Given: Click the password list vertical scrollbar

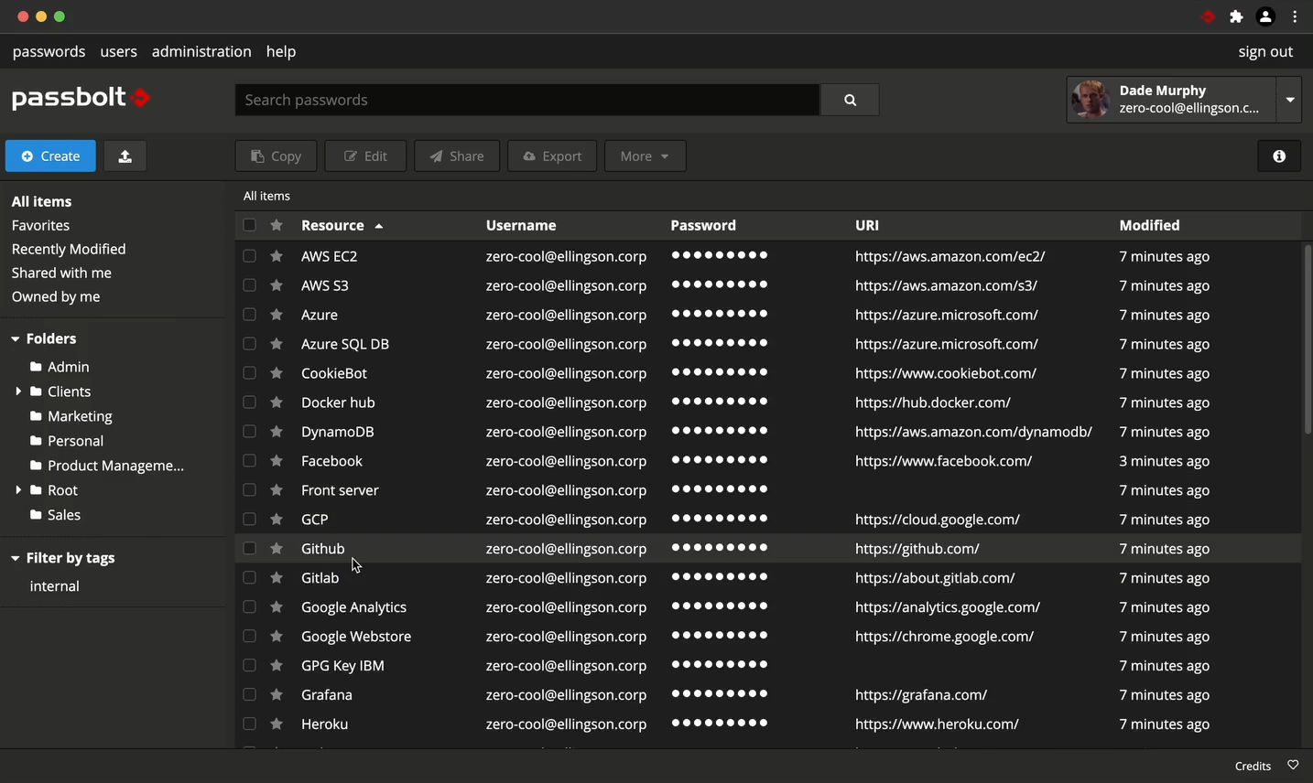Looking at the screenshot, I should pyautogui.click(x=1308, y=338).
